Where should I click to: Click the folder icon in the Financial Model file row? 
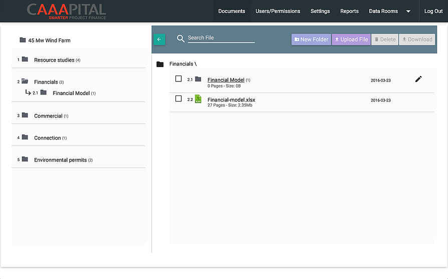click(x=198, y=79)
